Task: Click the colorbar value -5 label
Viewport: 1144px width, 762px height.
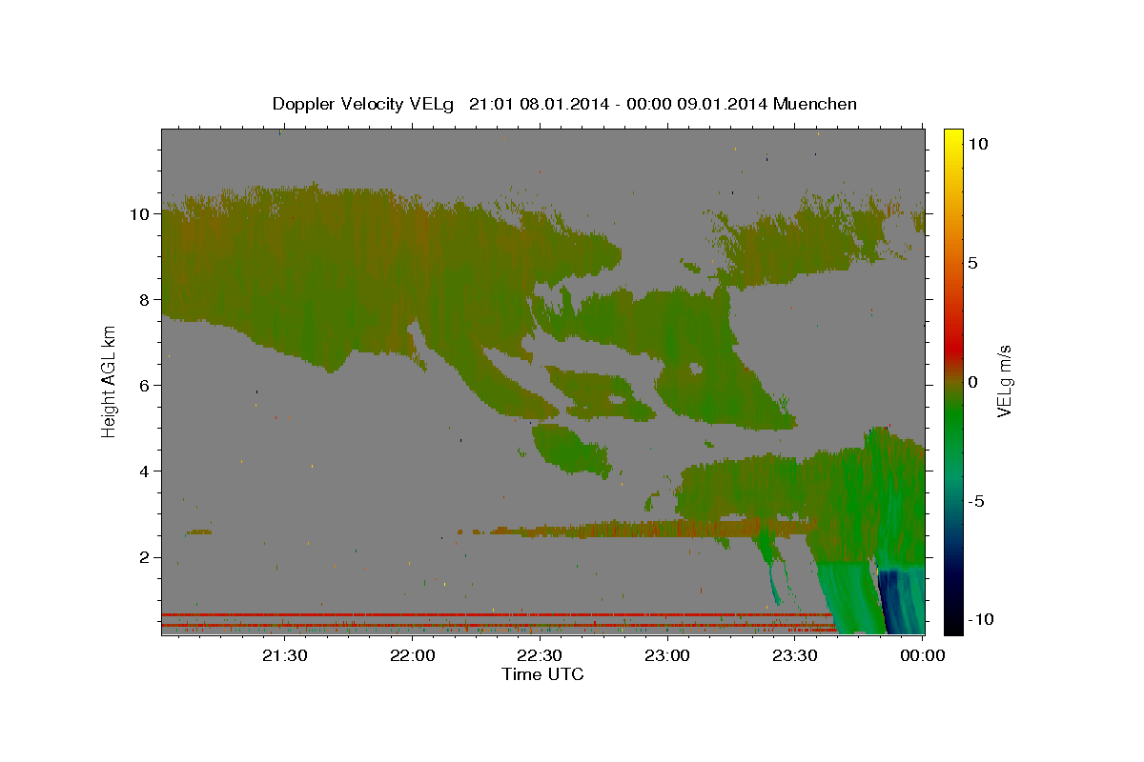Action: 976,501
